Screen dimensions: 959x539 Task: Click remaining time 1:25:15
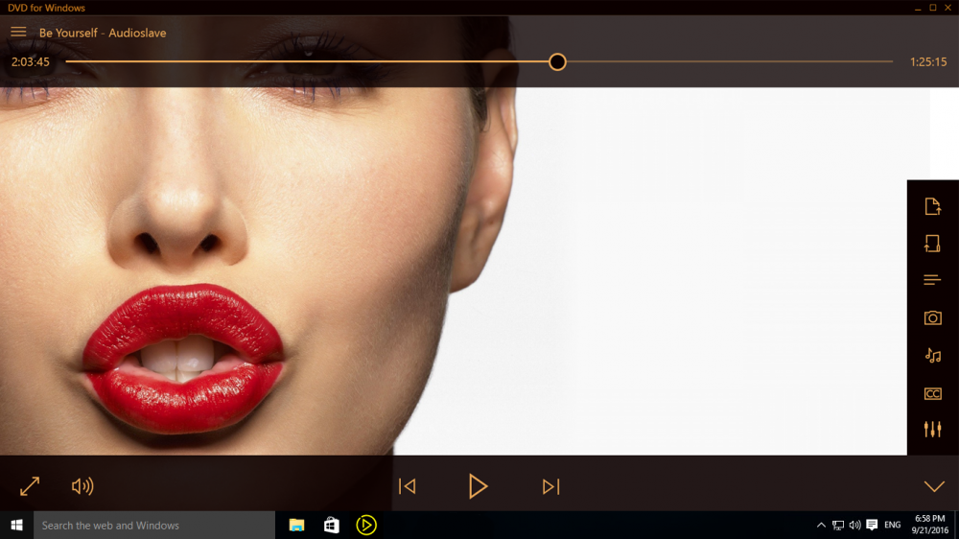[927, 61]
